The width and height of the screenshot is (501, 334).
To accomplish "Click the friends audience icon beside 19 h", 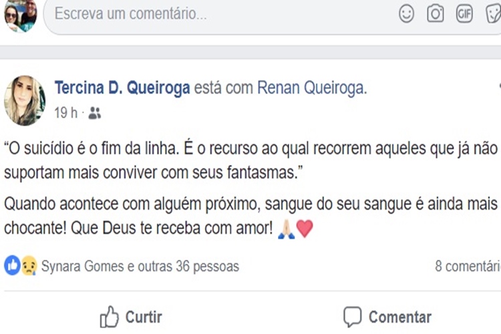I will coord(94,114).
